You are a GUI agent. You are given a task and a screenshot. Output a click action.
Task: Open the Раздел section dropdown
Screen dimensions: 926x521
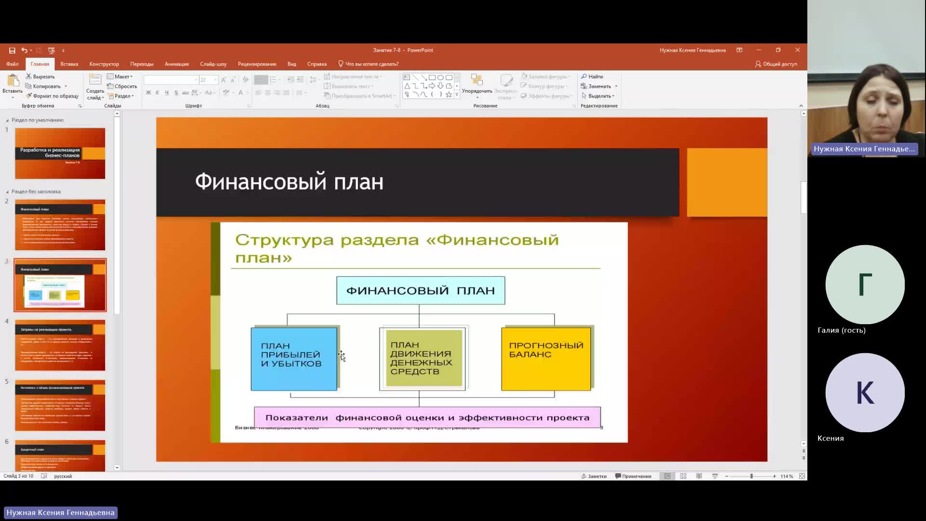tap(121, 96)
